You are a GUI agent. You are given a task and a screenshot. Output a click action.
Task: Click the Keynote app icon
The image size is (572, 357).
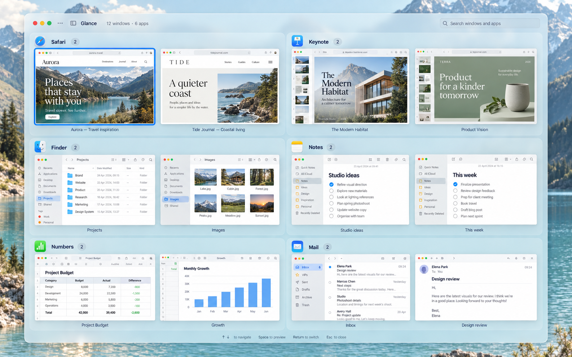tap(297, 41)
